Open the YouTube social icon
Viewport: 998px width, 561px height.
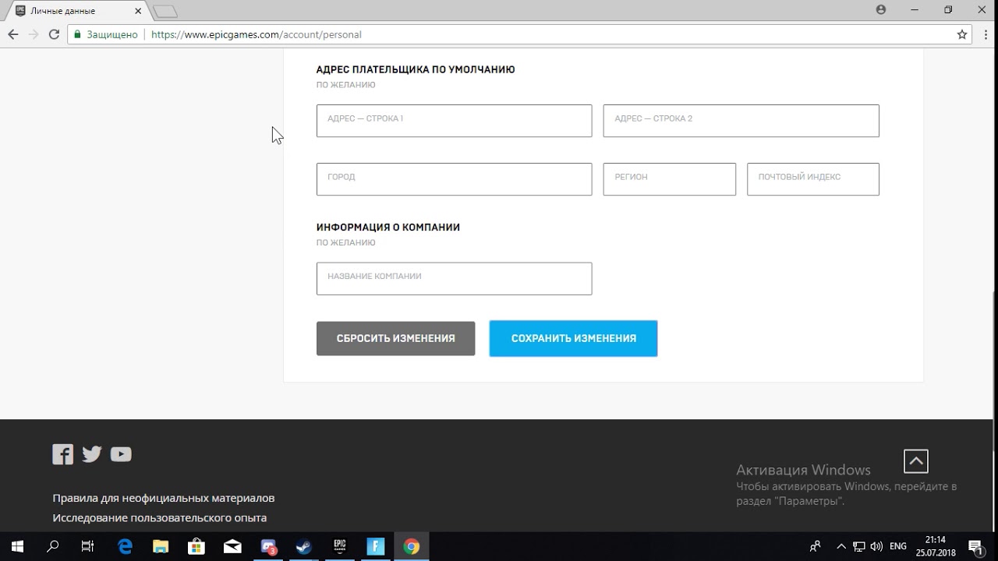coord(121,454)
